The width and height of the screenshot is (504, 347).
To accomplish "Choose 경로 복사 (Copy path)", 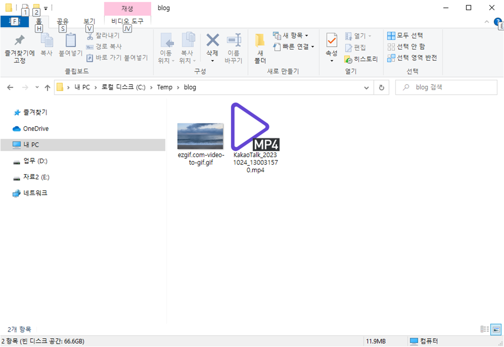I will click(x=104, y=47).
